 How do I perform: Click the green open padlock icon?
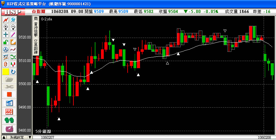pos(6,42)
